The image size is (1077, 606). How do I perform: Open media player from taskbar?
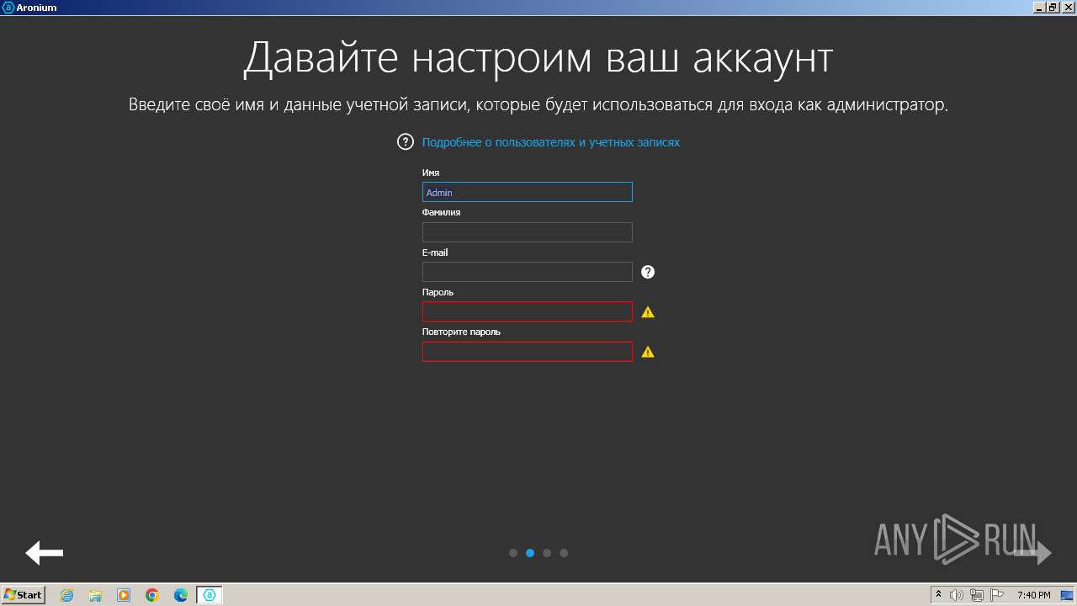tap(124, 595)
